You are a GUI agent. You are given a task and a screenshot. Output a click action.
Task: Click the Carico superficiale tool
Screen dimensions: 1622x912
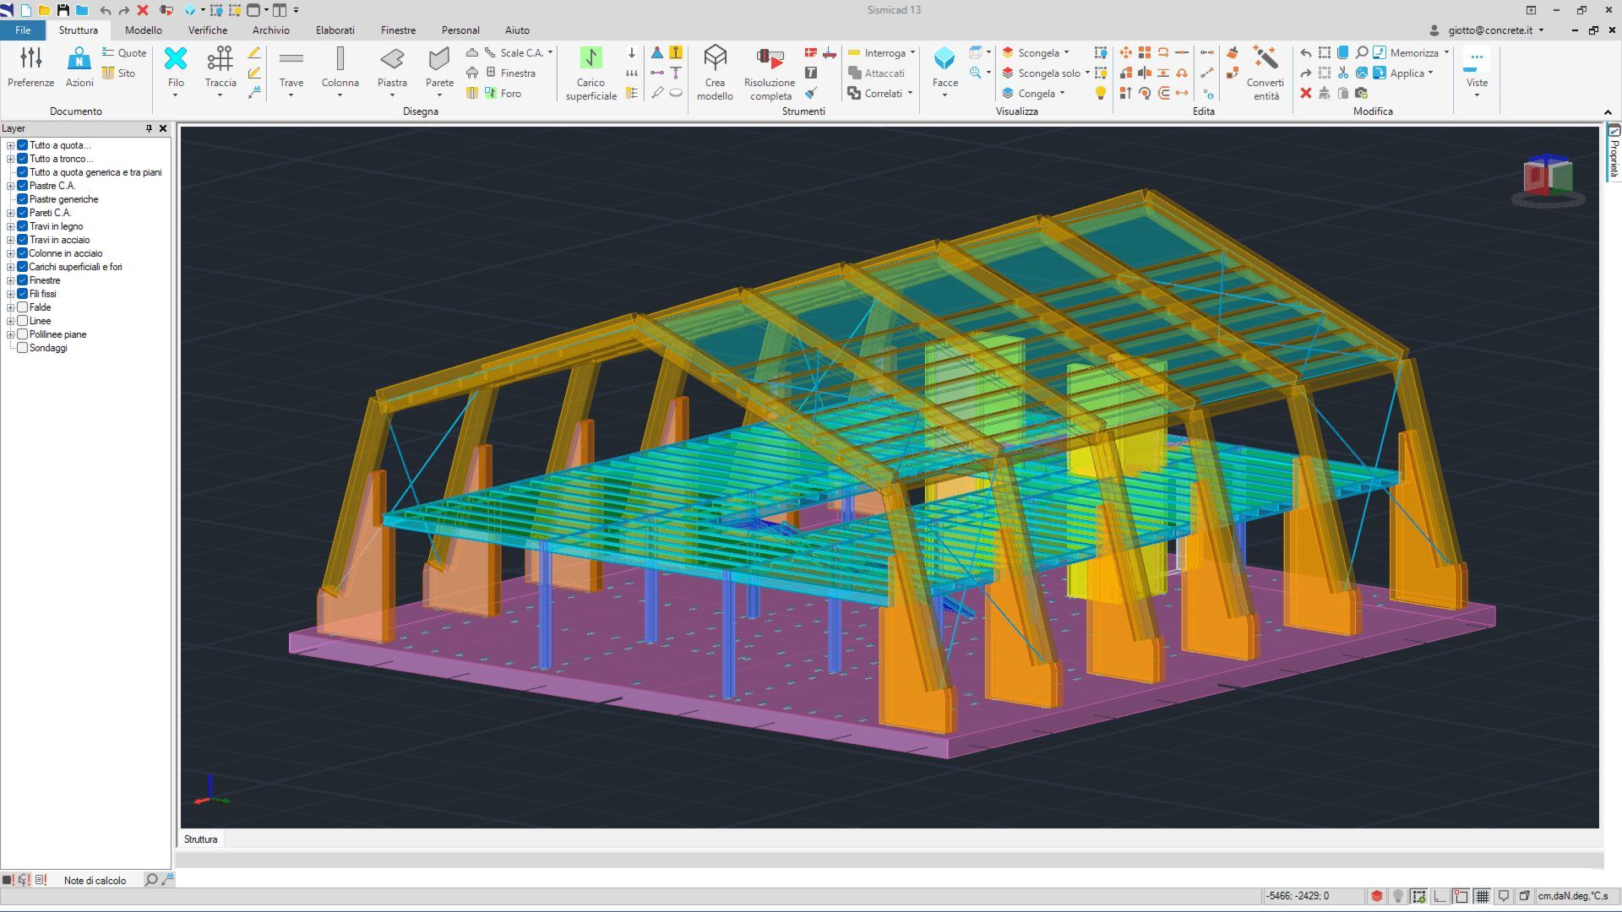[x=591, y=59]
